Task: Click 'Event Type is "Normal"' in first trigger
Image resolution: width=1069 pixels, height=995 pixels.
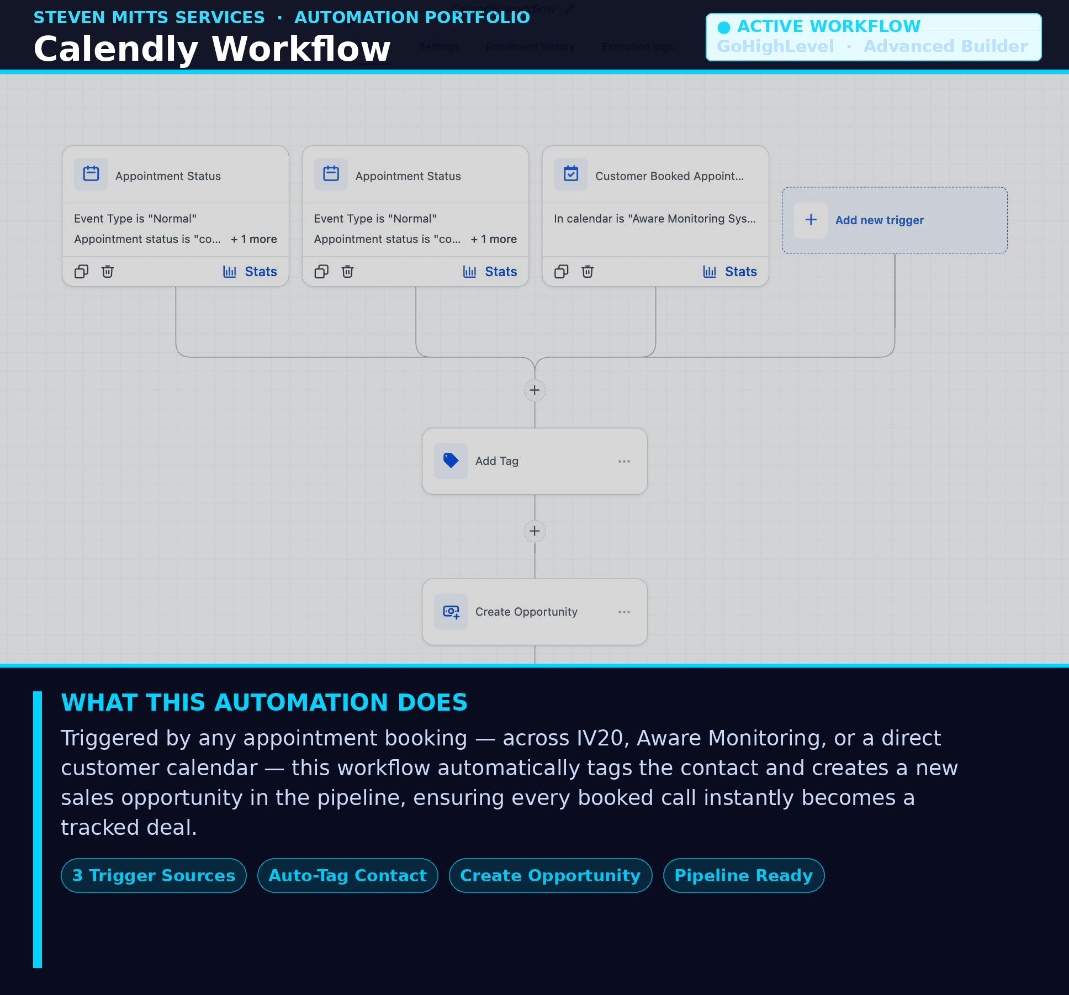Action: pos(135,219)
